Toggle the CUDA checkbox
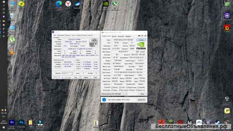This screenshot has height=131, width=233. pyautogui.click(x=120, y=87)
